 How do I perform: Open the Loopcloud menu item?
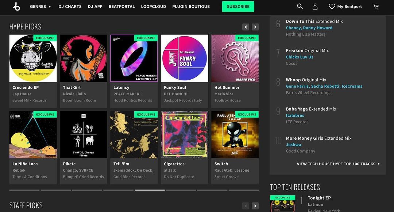[153, 7]
